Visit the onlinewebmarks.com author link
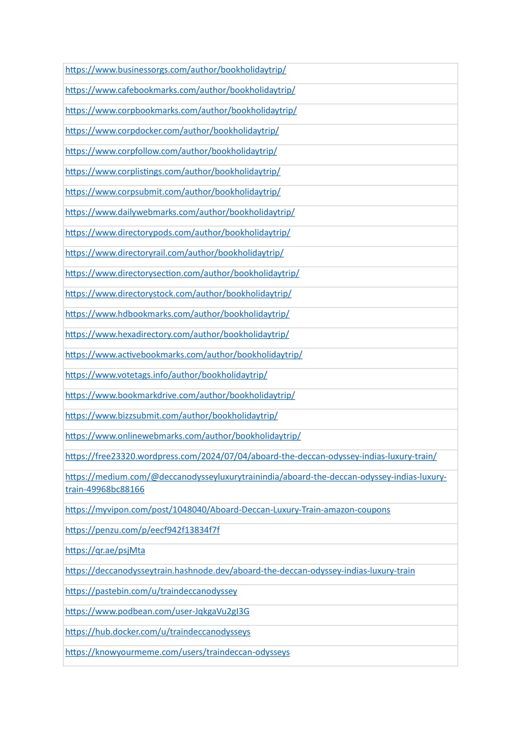Screen dimensions: 521x737 pyautogui.click(x=183, y=436)
